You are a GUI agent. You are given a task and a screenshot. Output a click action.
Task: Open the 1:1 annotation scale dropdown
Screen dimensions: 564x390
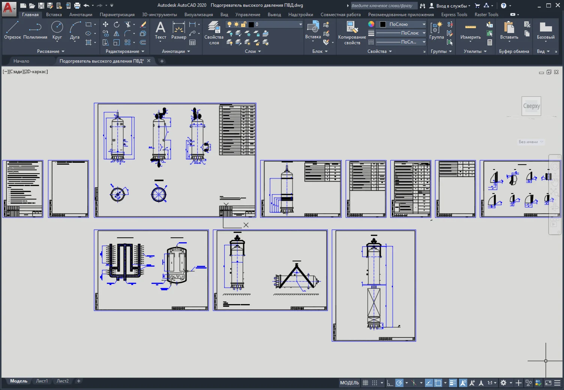tap(492, 383)
